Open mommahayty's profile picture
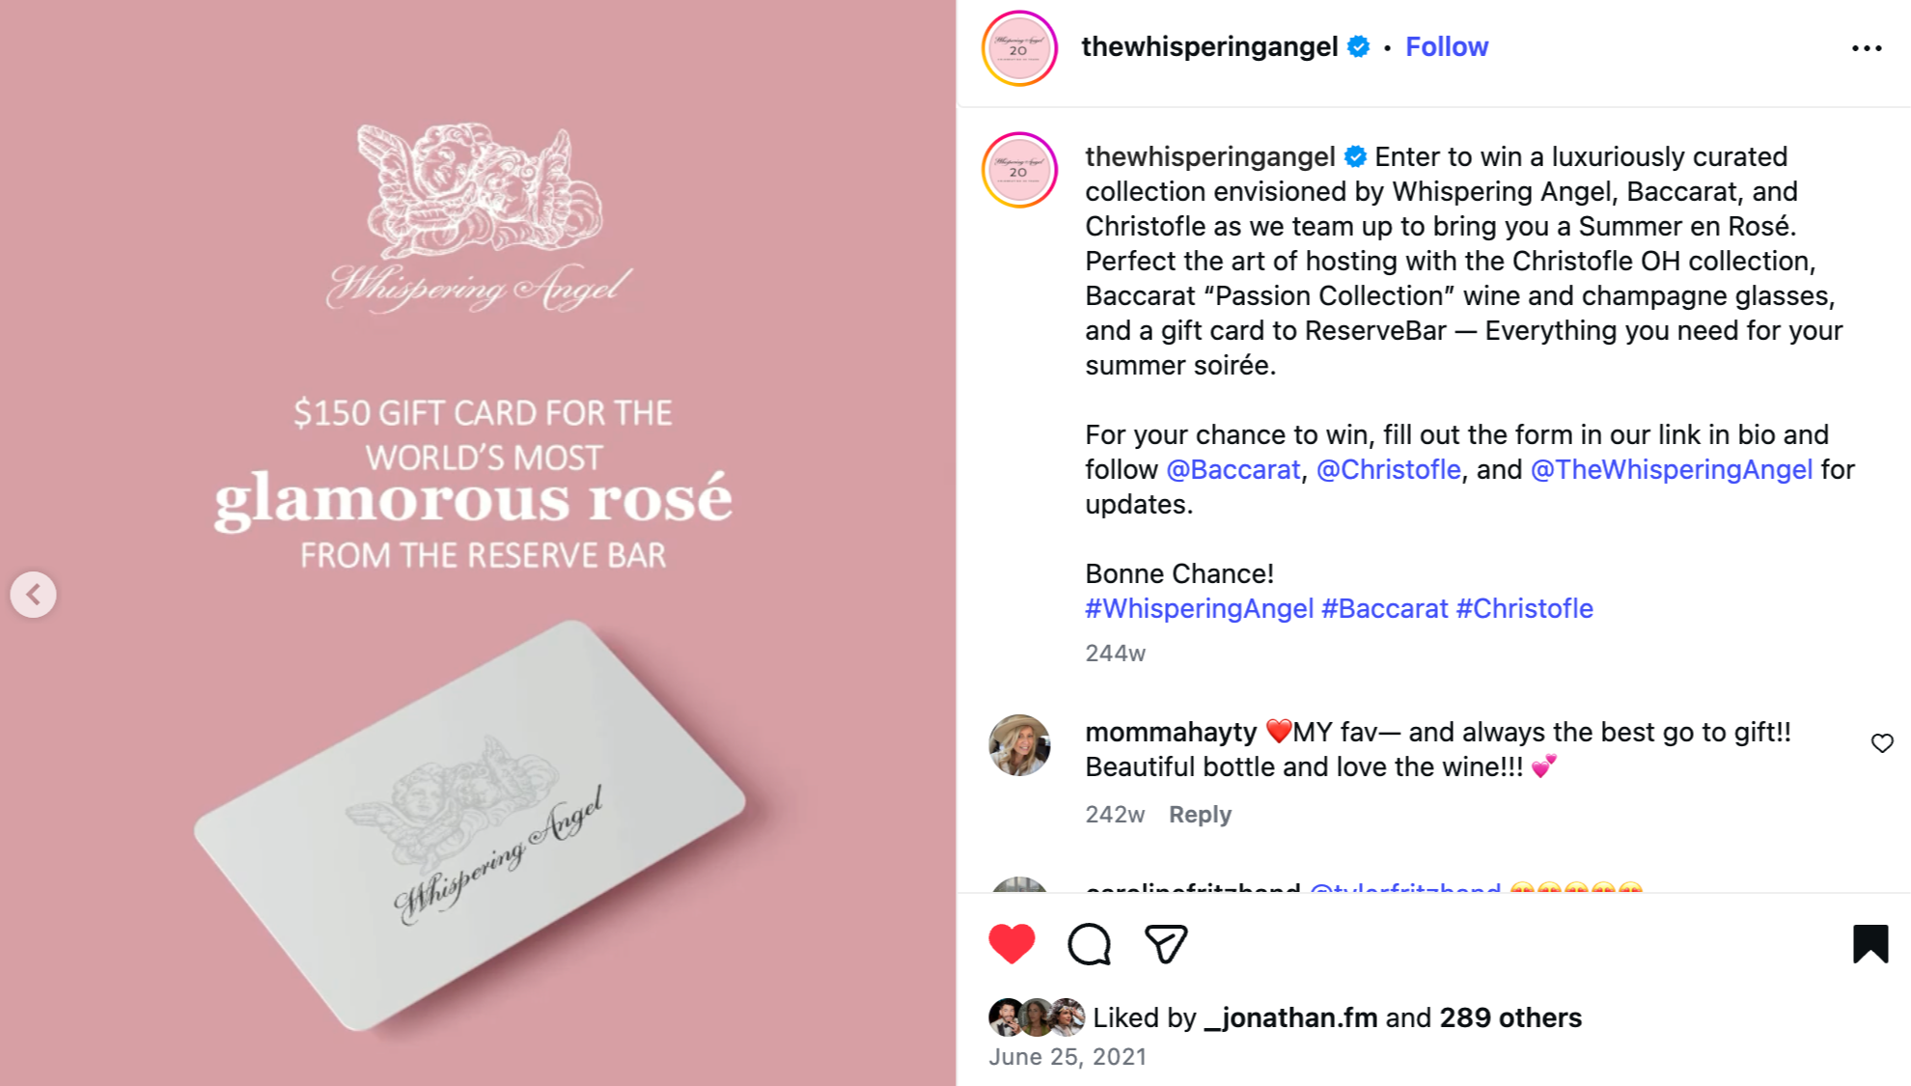This screenshot has height=1086, width=1911. (1019, 745)
